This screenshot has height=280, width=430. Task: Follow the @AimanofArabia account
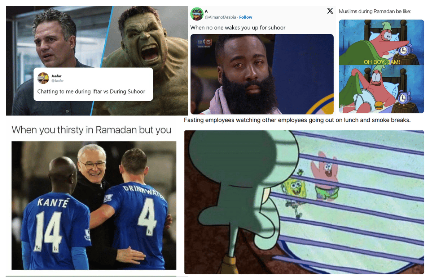pyautogui.click(x=245, y=17)
